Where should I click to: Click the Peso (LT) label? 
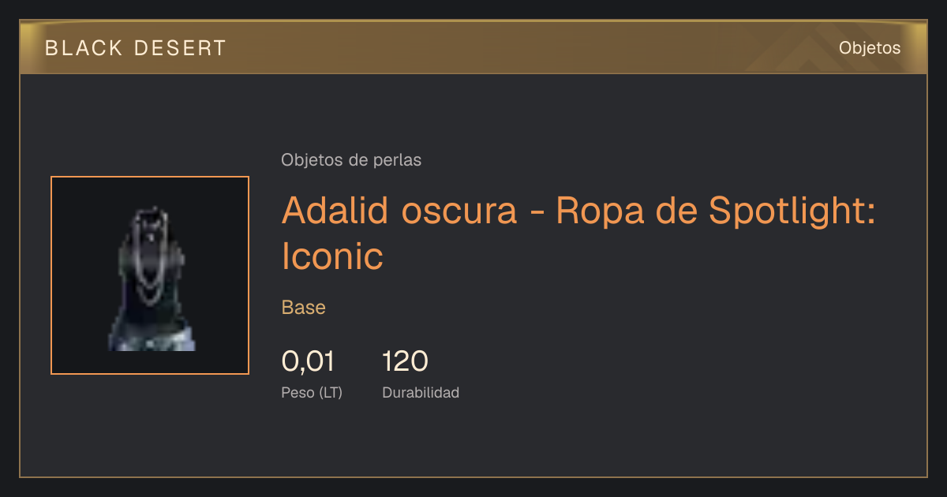coord(312,392)
